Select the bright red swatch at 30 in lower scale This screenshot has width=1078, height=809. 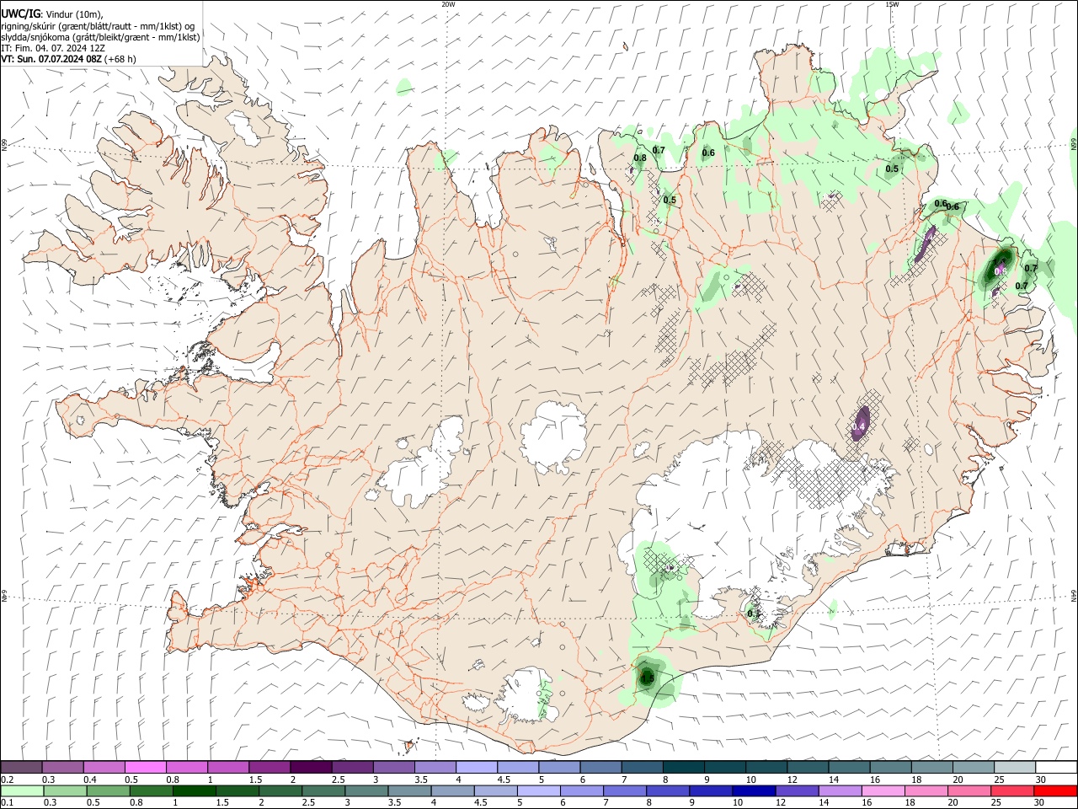click(x=1054, y=790)
